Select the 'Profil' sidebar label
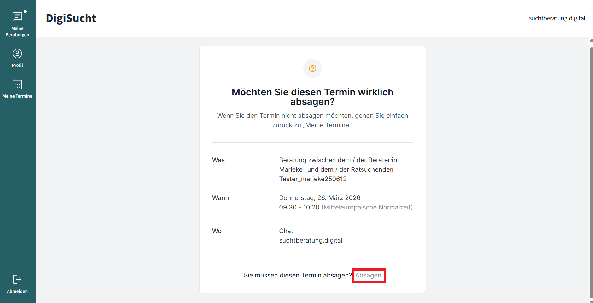This screenshot has height=303, width=593. (17, 65)
